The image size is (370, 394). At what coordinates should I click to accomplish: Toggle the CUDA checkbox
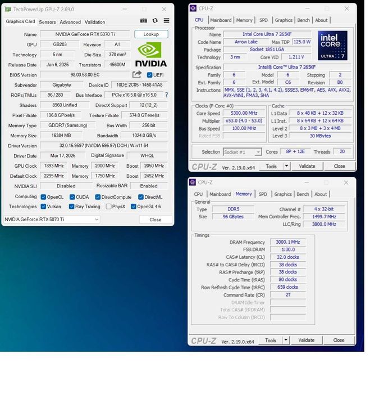pos(72,197)
